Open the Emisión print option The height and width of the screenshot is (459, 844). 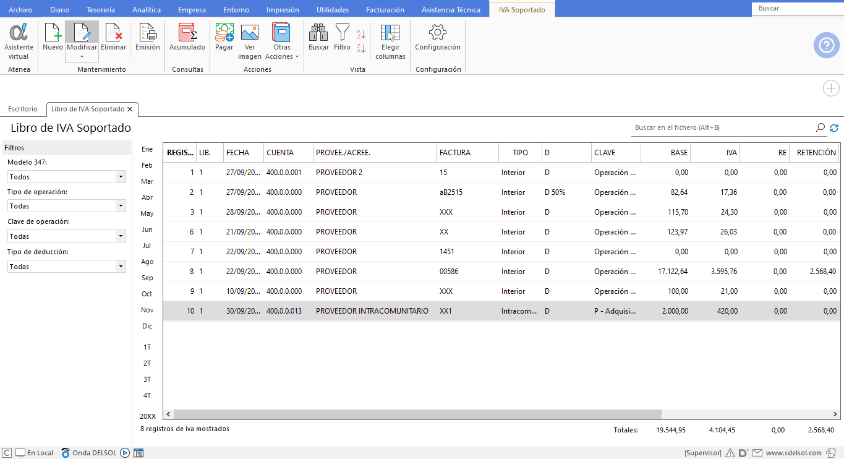tap(148, 38)
